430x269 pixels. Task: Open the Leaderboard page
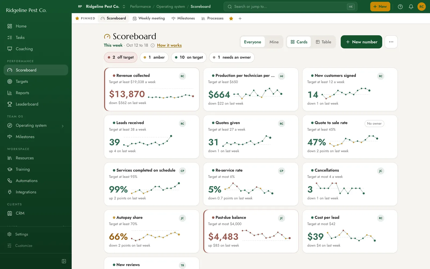pos(36,104)
